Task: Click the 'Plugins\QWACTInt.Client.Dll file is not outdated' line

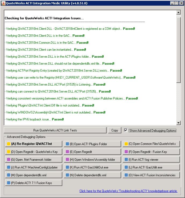Action: pyautogui.click(x=49, y=105)
